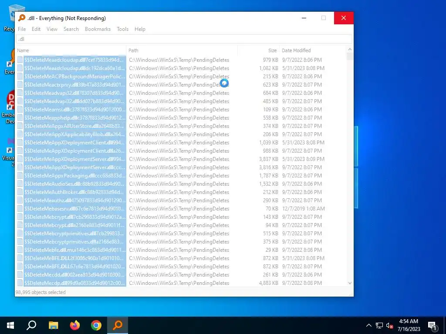
Task: Click file icon of $$DeleteMeactxprxy.dll row
Action: [20, 85]
